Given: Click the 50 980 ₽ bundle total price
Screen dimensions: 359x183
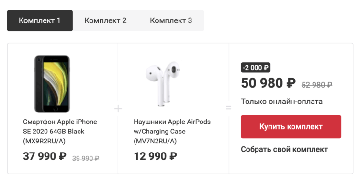Looking at the screenshot, I should pyautogui.click(x=269, y=83).
